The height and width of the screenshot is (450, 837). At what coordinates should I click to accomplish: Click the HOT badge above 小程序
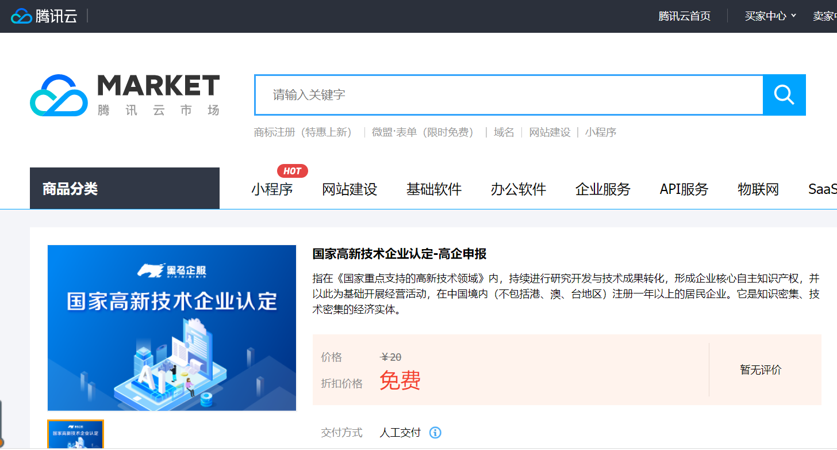coord(293,170)
